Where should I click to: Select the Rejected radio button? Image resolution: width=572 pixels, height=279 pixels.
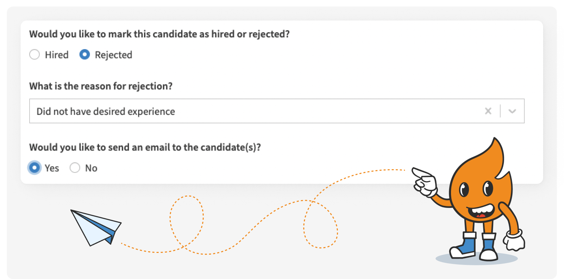(x=84, y=55)
